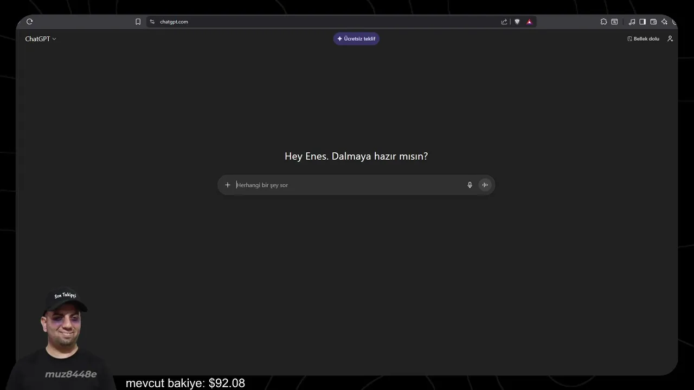The width and height of the screenshot is (694, 390).
Task: Start dictation with the microphone icon
Action: (x=470, y=185)
